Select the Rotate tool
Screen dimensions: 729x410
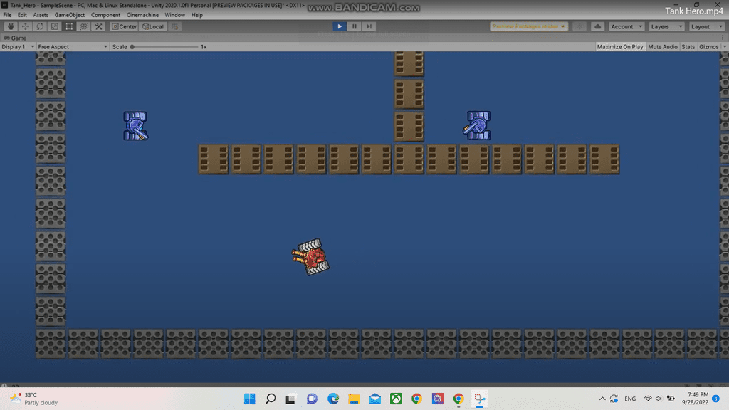40,26
